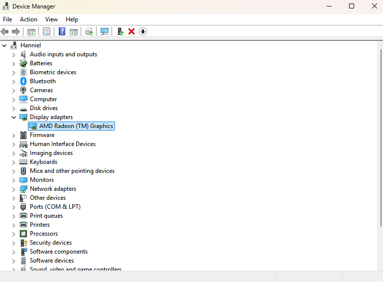Screen dimensions: 383x282
Task: Select the Computer label
Action: pos(43,99)
